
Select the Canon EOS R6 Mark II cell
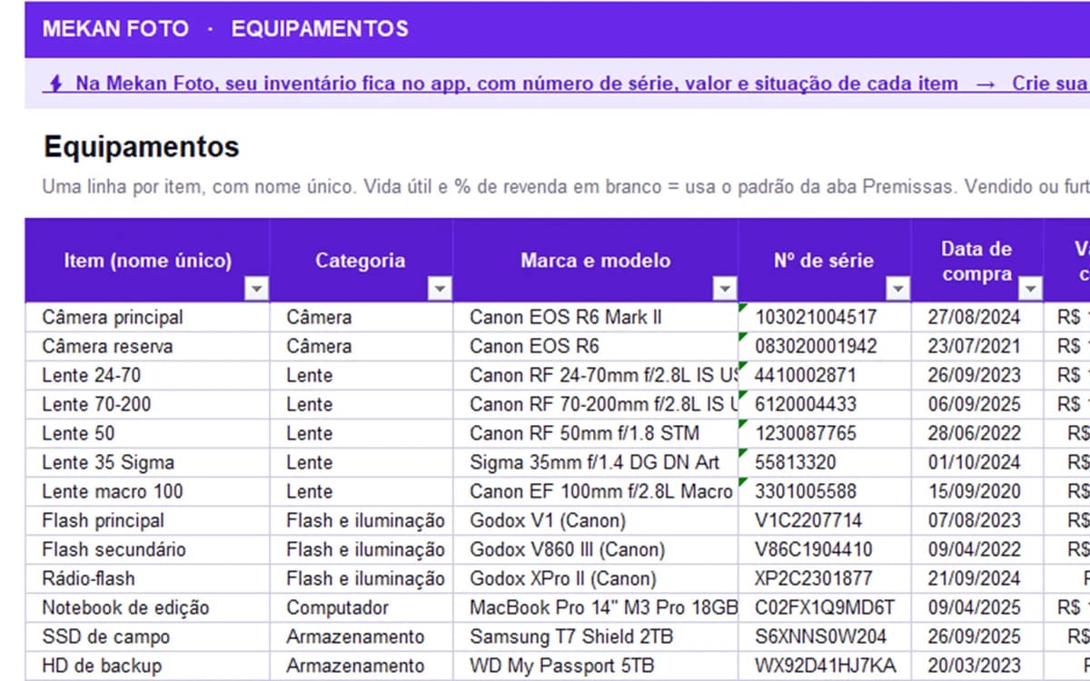[596, 317]
